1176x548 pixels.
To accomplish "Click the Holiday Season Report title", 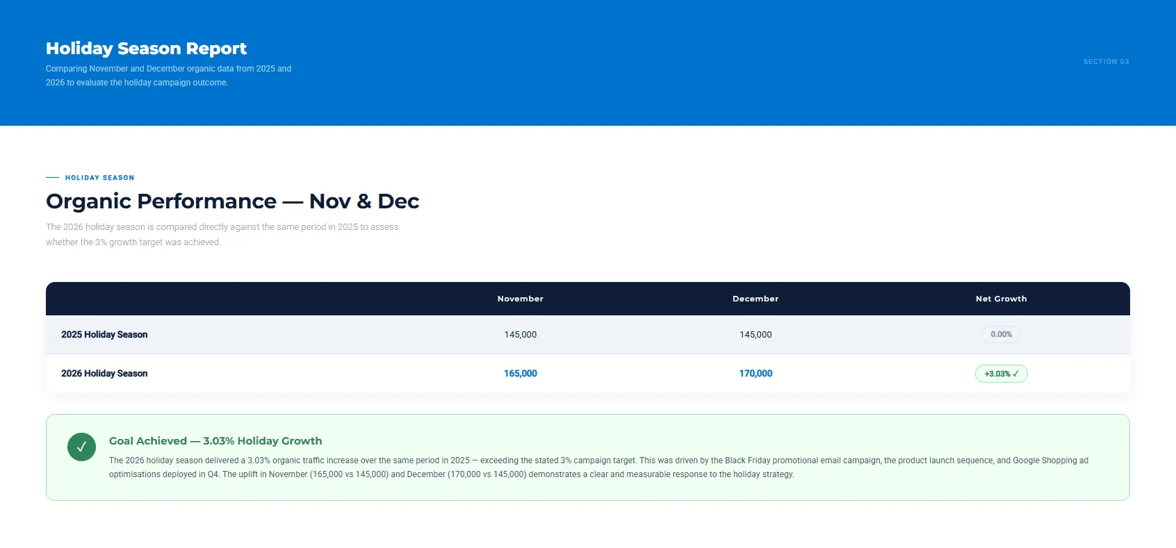I will tap(146, 48).
